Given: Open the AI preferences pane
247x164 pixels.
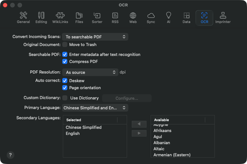Looking at the screenshot, I should click(x=168, y=18).
